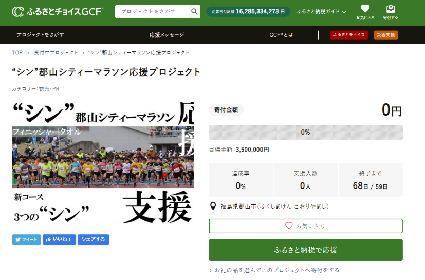Expand the ふるさと納税ガイド dropdown
This screenshot has width=425, height=280.
321,11
